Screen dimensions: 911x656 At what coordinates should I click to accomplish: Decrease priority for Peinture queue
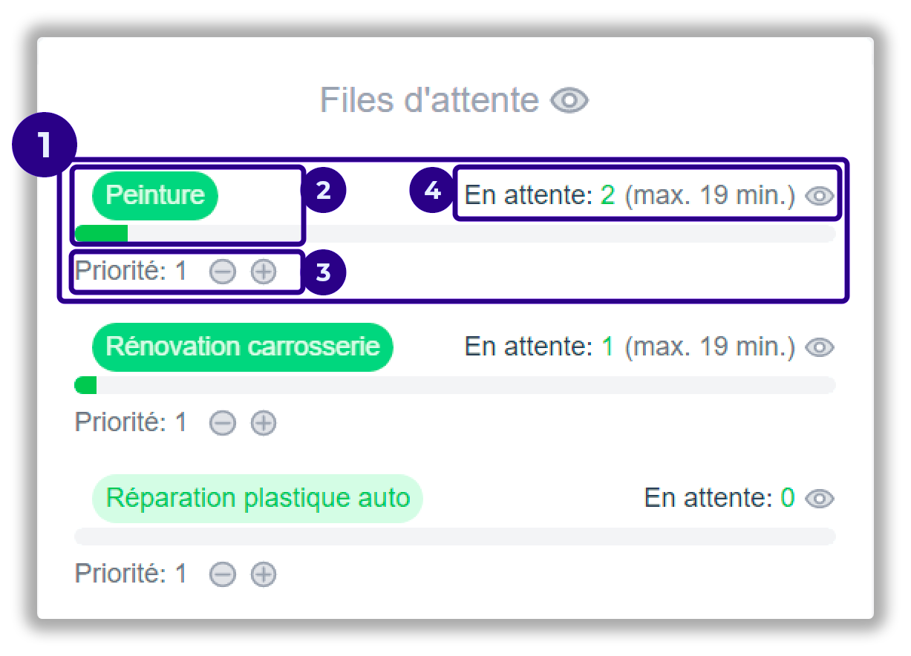(222, 272)
